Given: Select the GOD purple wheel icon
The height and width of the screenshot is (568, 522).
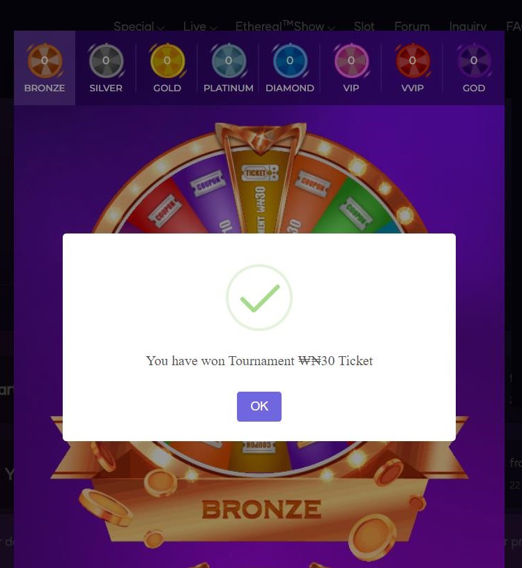Looking at the screenshot, I should [x=473, y=61].
